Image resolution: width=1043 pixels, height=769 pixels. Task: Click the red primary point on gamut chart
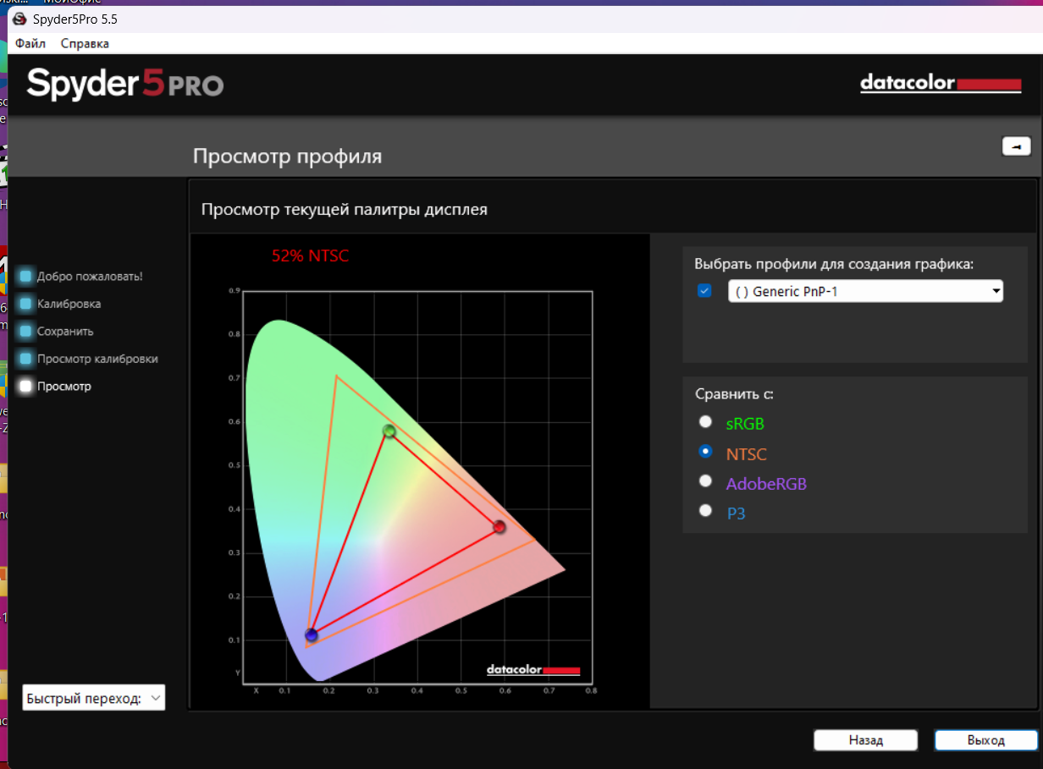click(499, 527)
